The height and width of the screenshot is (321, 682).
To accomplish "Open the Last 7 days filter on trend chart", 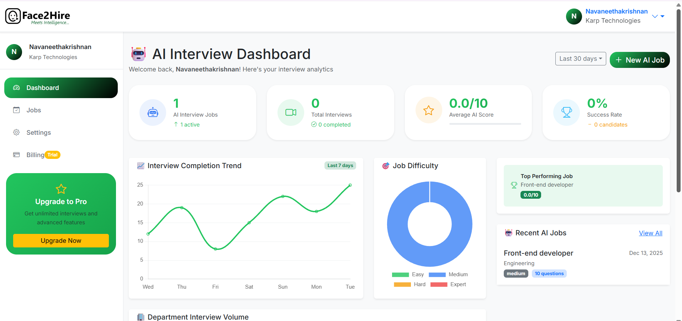I will [340, 165].
